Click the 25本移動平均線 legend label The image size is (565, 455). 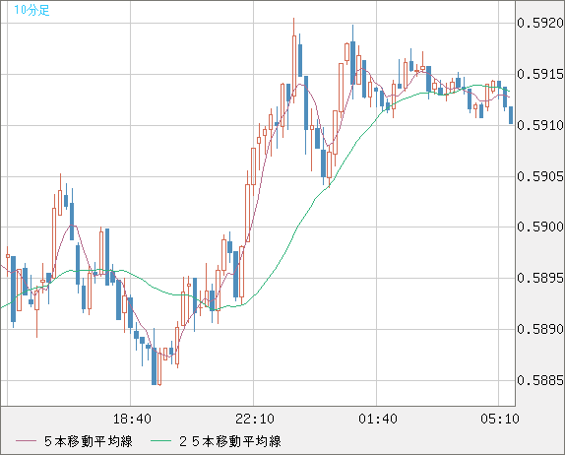coord(230,441)
